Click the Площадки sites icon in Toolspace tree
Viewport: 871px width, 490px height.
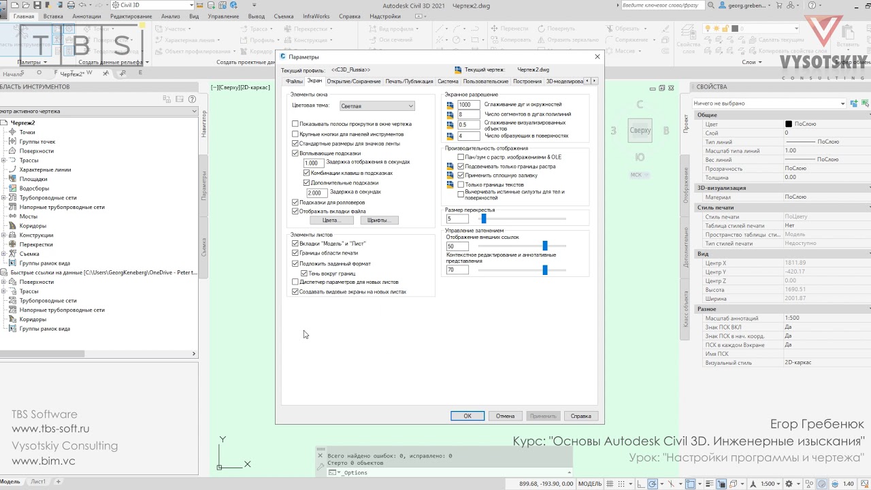coord(14,179)
